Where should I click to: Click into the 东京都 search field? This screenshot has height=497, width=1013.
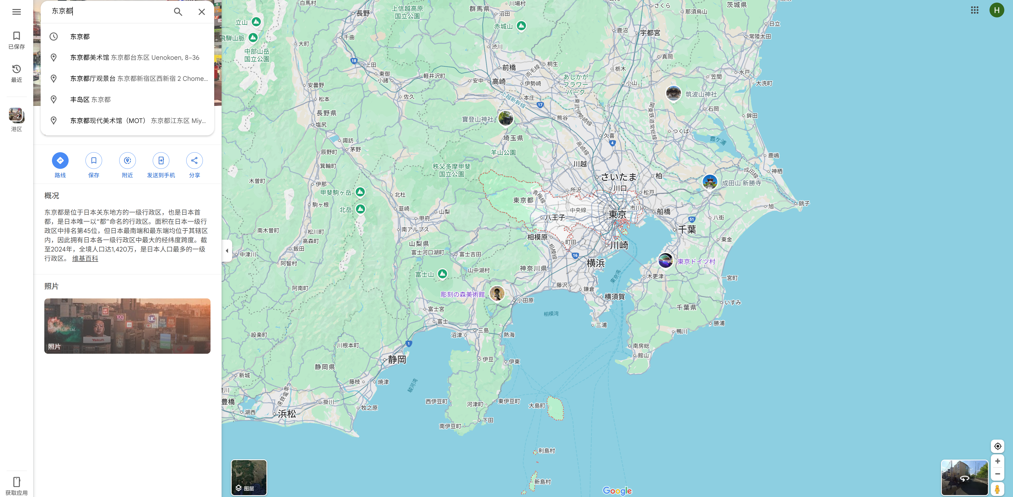click(110, 11)
